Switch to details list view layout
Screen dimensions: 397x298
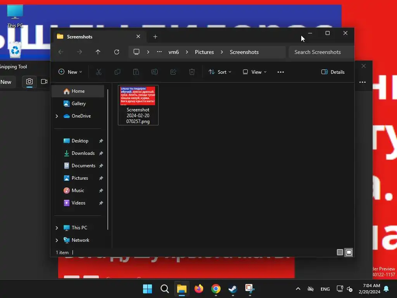(x=340, y=252)
